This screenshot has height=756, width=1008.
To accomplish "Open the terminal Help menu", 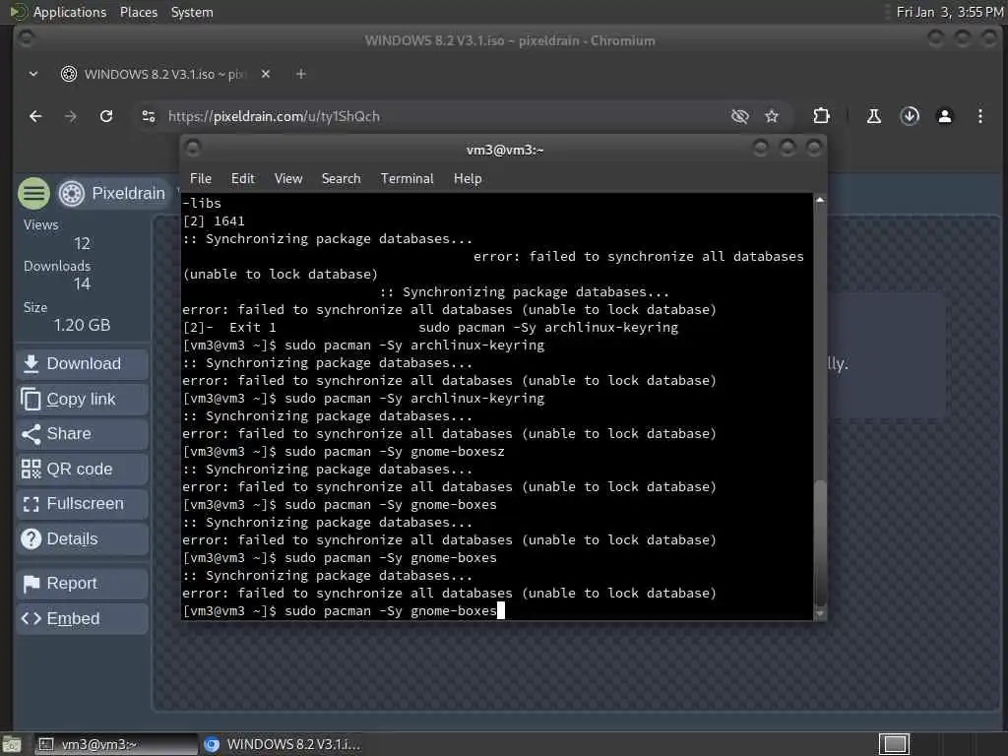I will [468, 179].
